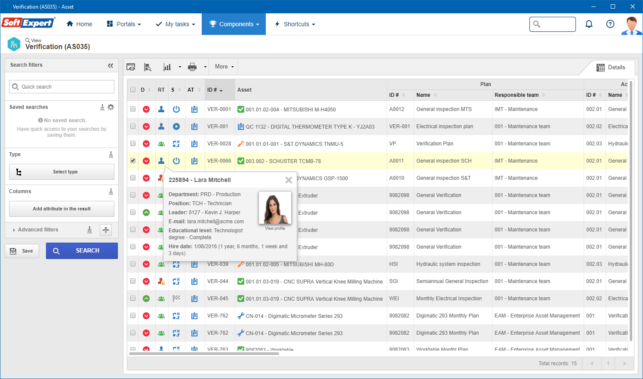
Task: Open the Components menu
Action: [x=234, y=24]
